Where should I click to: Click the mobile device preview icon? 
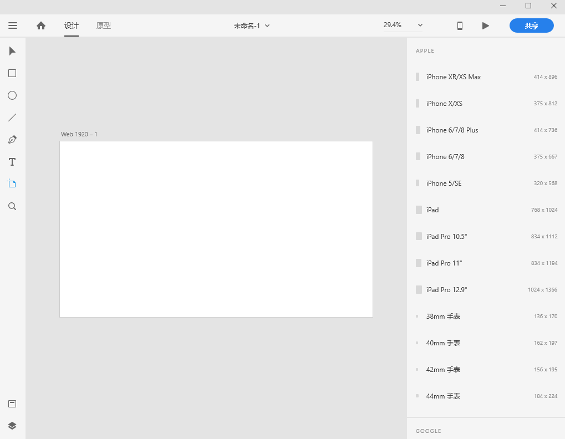(460, 25)
